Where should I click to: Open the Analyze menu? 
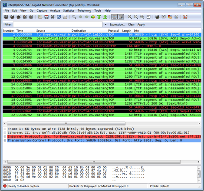(x=55, y=10)
